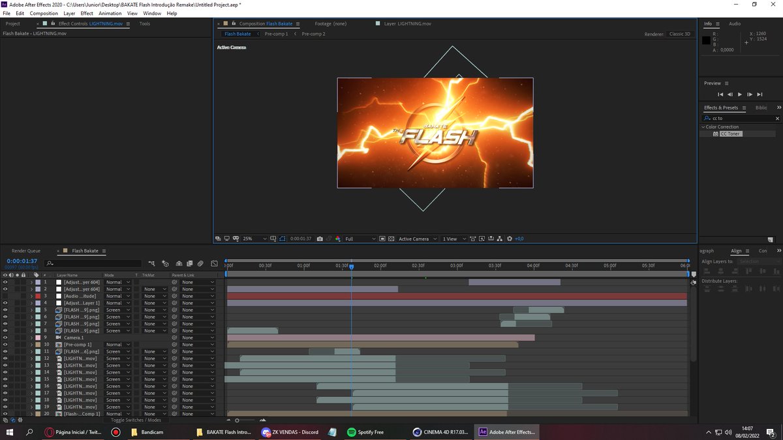
Task: Step forward one frame in Preview
Action: [x=750, y=95]
